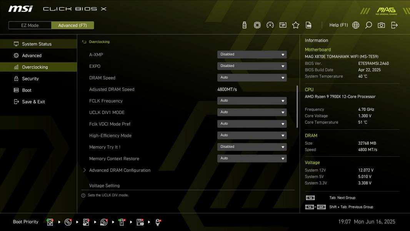Open Save & Exit in the sidebar
Image resolution: width=410 pixels, height=231 pixels.
click(x=38, y=102)
